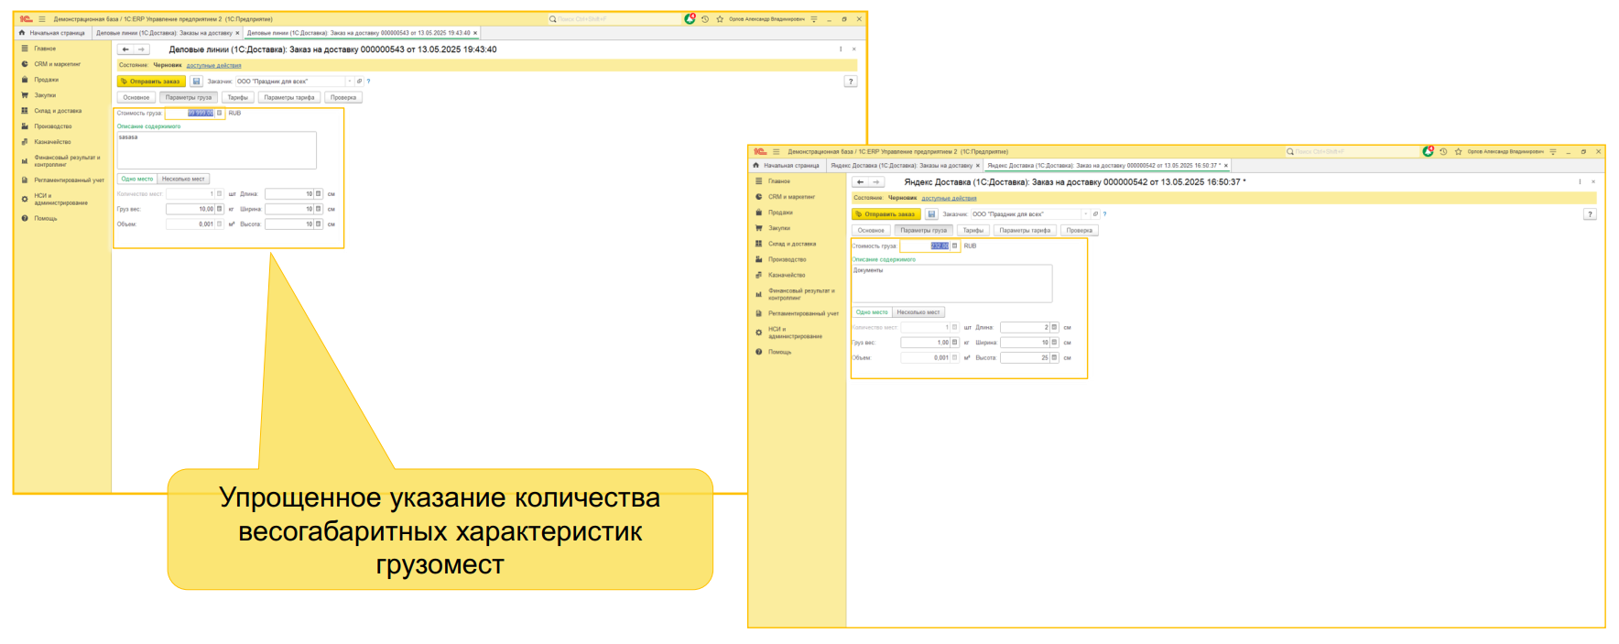
Task: Select 'Несколько мест' toggle in Деловые линии order
Action: coord(183,179)
